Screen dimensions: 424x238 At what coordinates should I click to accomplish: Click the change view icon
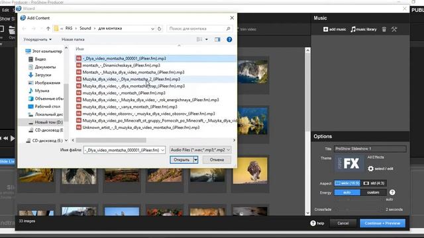[x=199, y=40]
